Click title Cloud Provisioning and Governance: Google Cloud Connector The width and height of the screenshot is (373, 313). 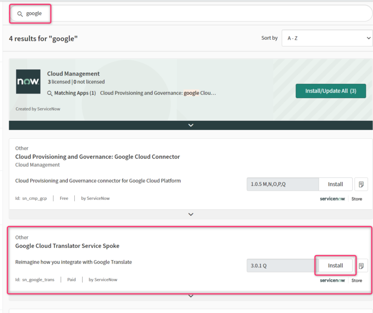[98, 157]
